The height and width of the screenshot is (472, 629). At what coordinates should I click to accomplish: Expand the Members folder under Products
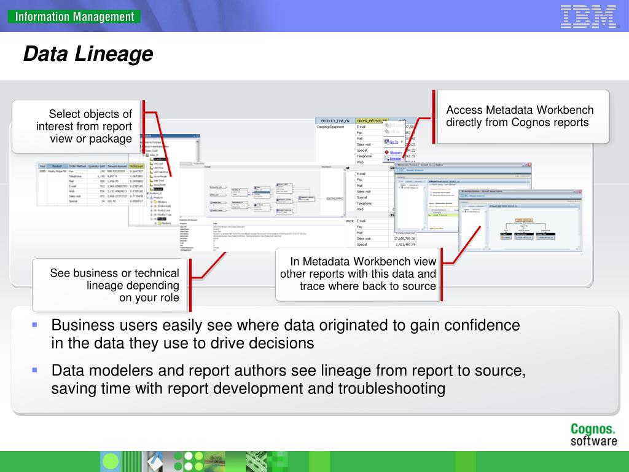coord(152,202)
